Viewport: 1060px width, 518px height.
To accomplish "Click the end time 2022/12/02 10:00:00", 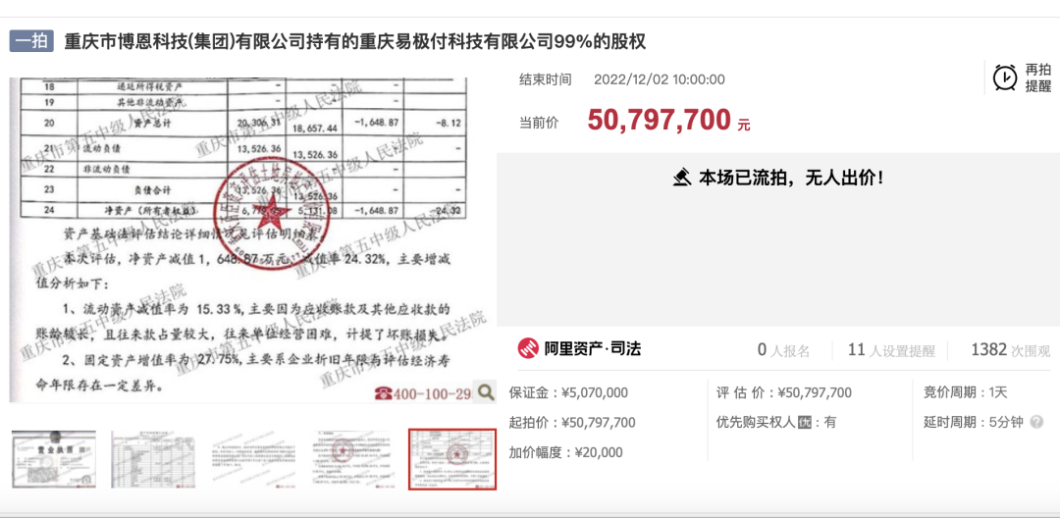I will 660,79.
